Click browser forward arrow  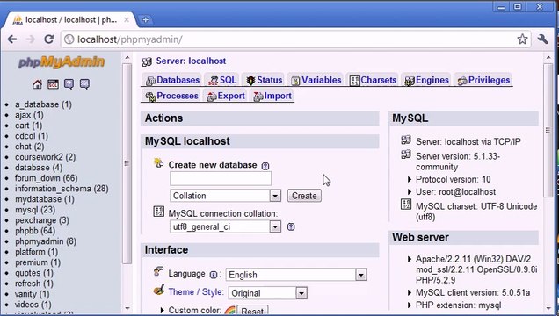pyautogui.click(x=30, y=39)
